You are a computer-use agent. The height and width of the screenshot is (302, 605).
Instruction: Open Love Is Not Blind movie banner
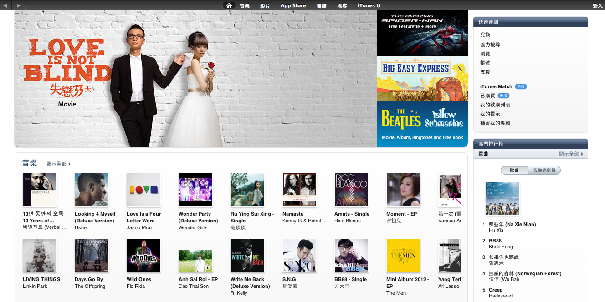[x=195, y=79]
